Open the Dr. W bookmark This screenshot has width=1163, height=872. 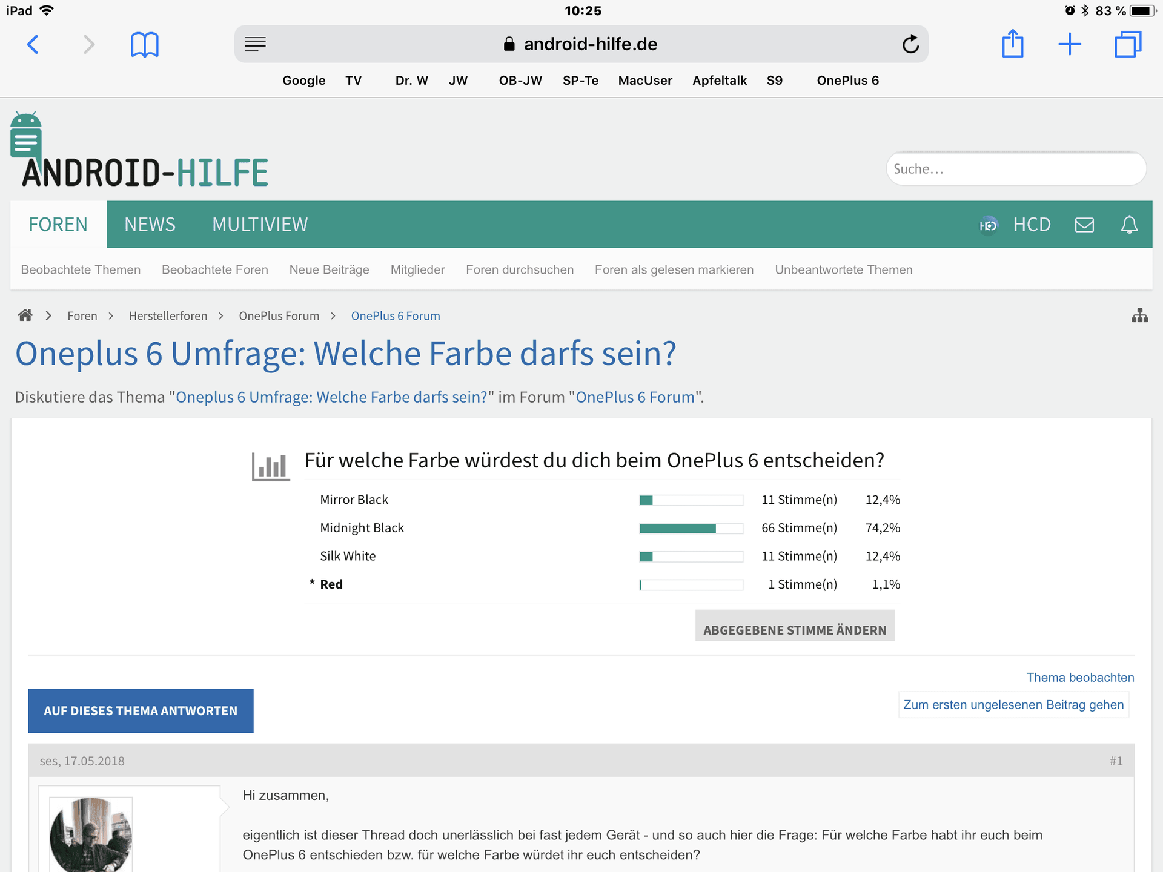(412, 81)
